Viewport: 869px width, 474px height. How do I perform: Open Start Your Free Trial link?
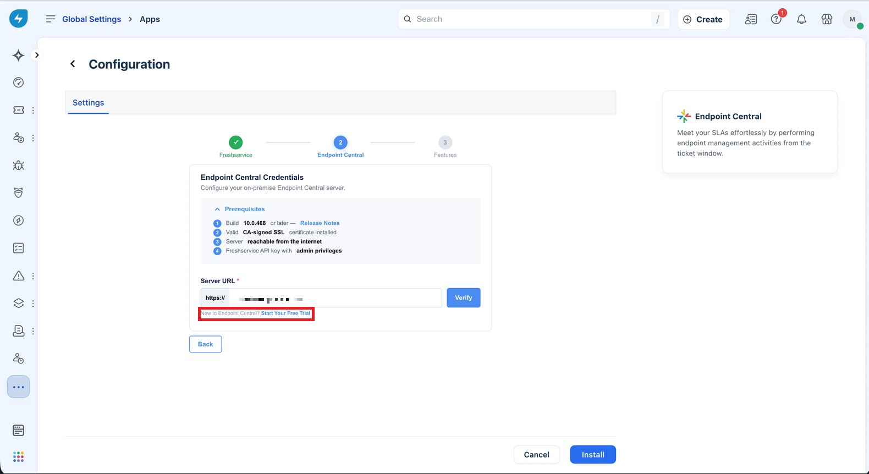tap(285, 313)
